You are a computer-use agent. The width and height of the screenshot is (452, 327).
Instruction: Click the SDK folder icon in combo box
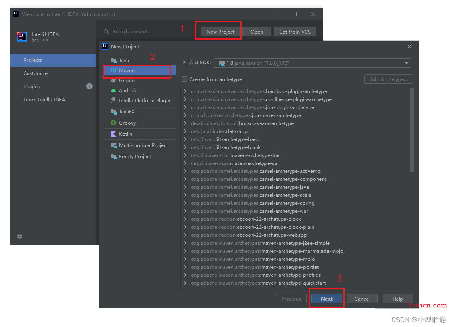tap(222, 63)
